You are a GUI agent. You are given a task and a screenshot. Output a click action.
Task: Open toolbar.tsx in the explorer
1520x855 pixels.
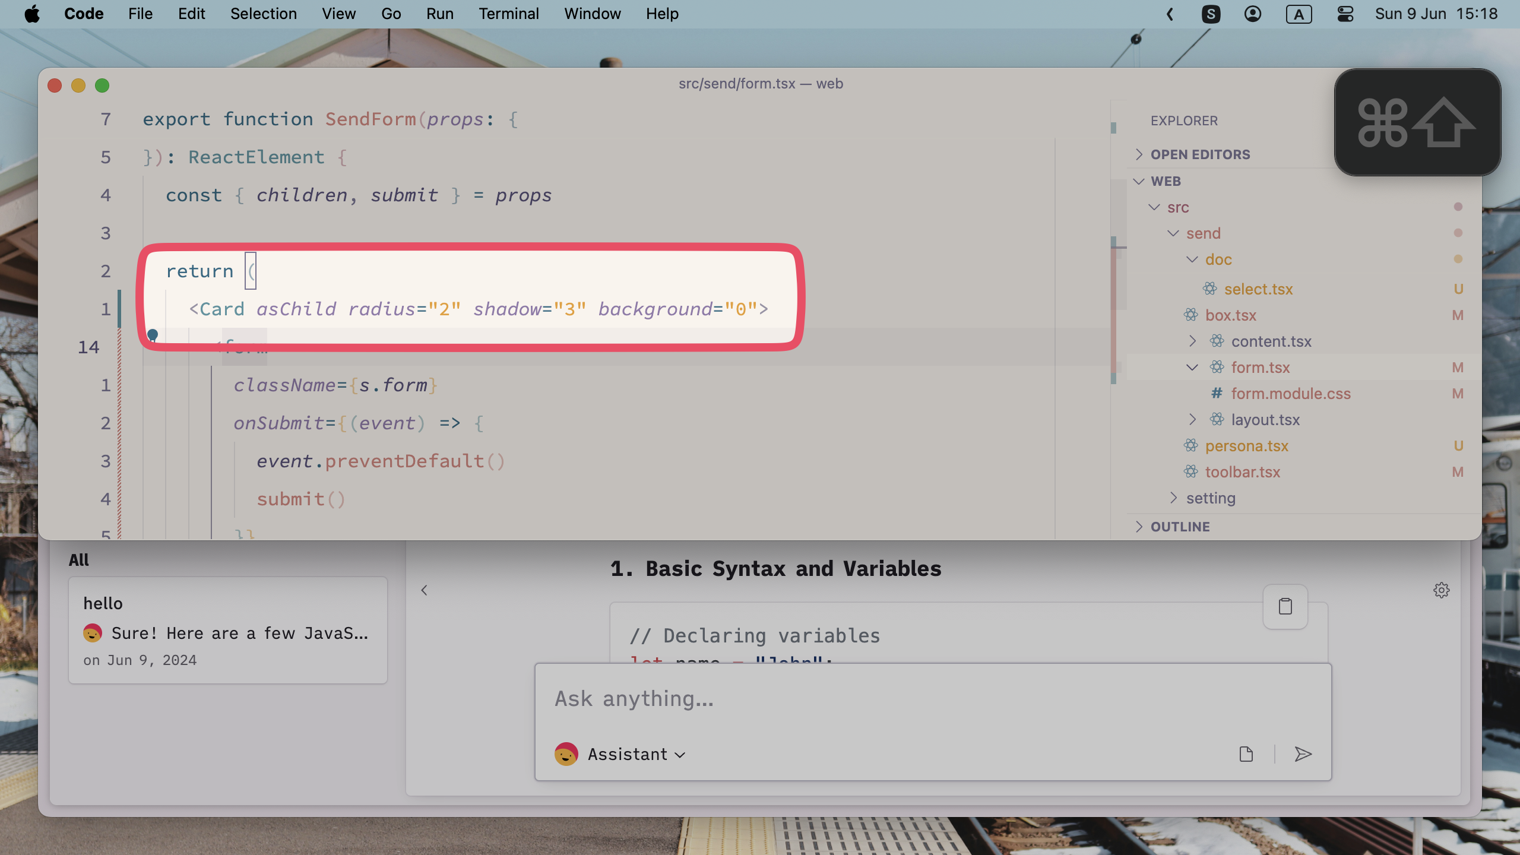click(x=1242, y=472)
